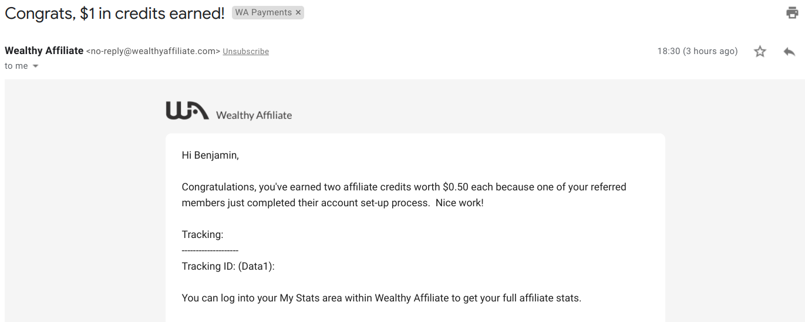Select the email subject 'Congrats, $1 in credits earned!'
This screenshot has height=322, width=805.
coord(114,14)
